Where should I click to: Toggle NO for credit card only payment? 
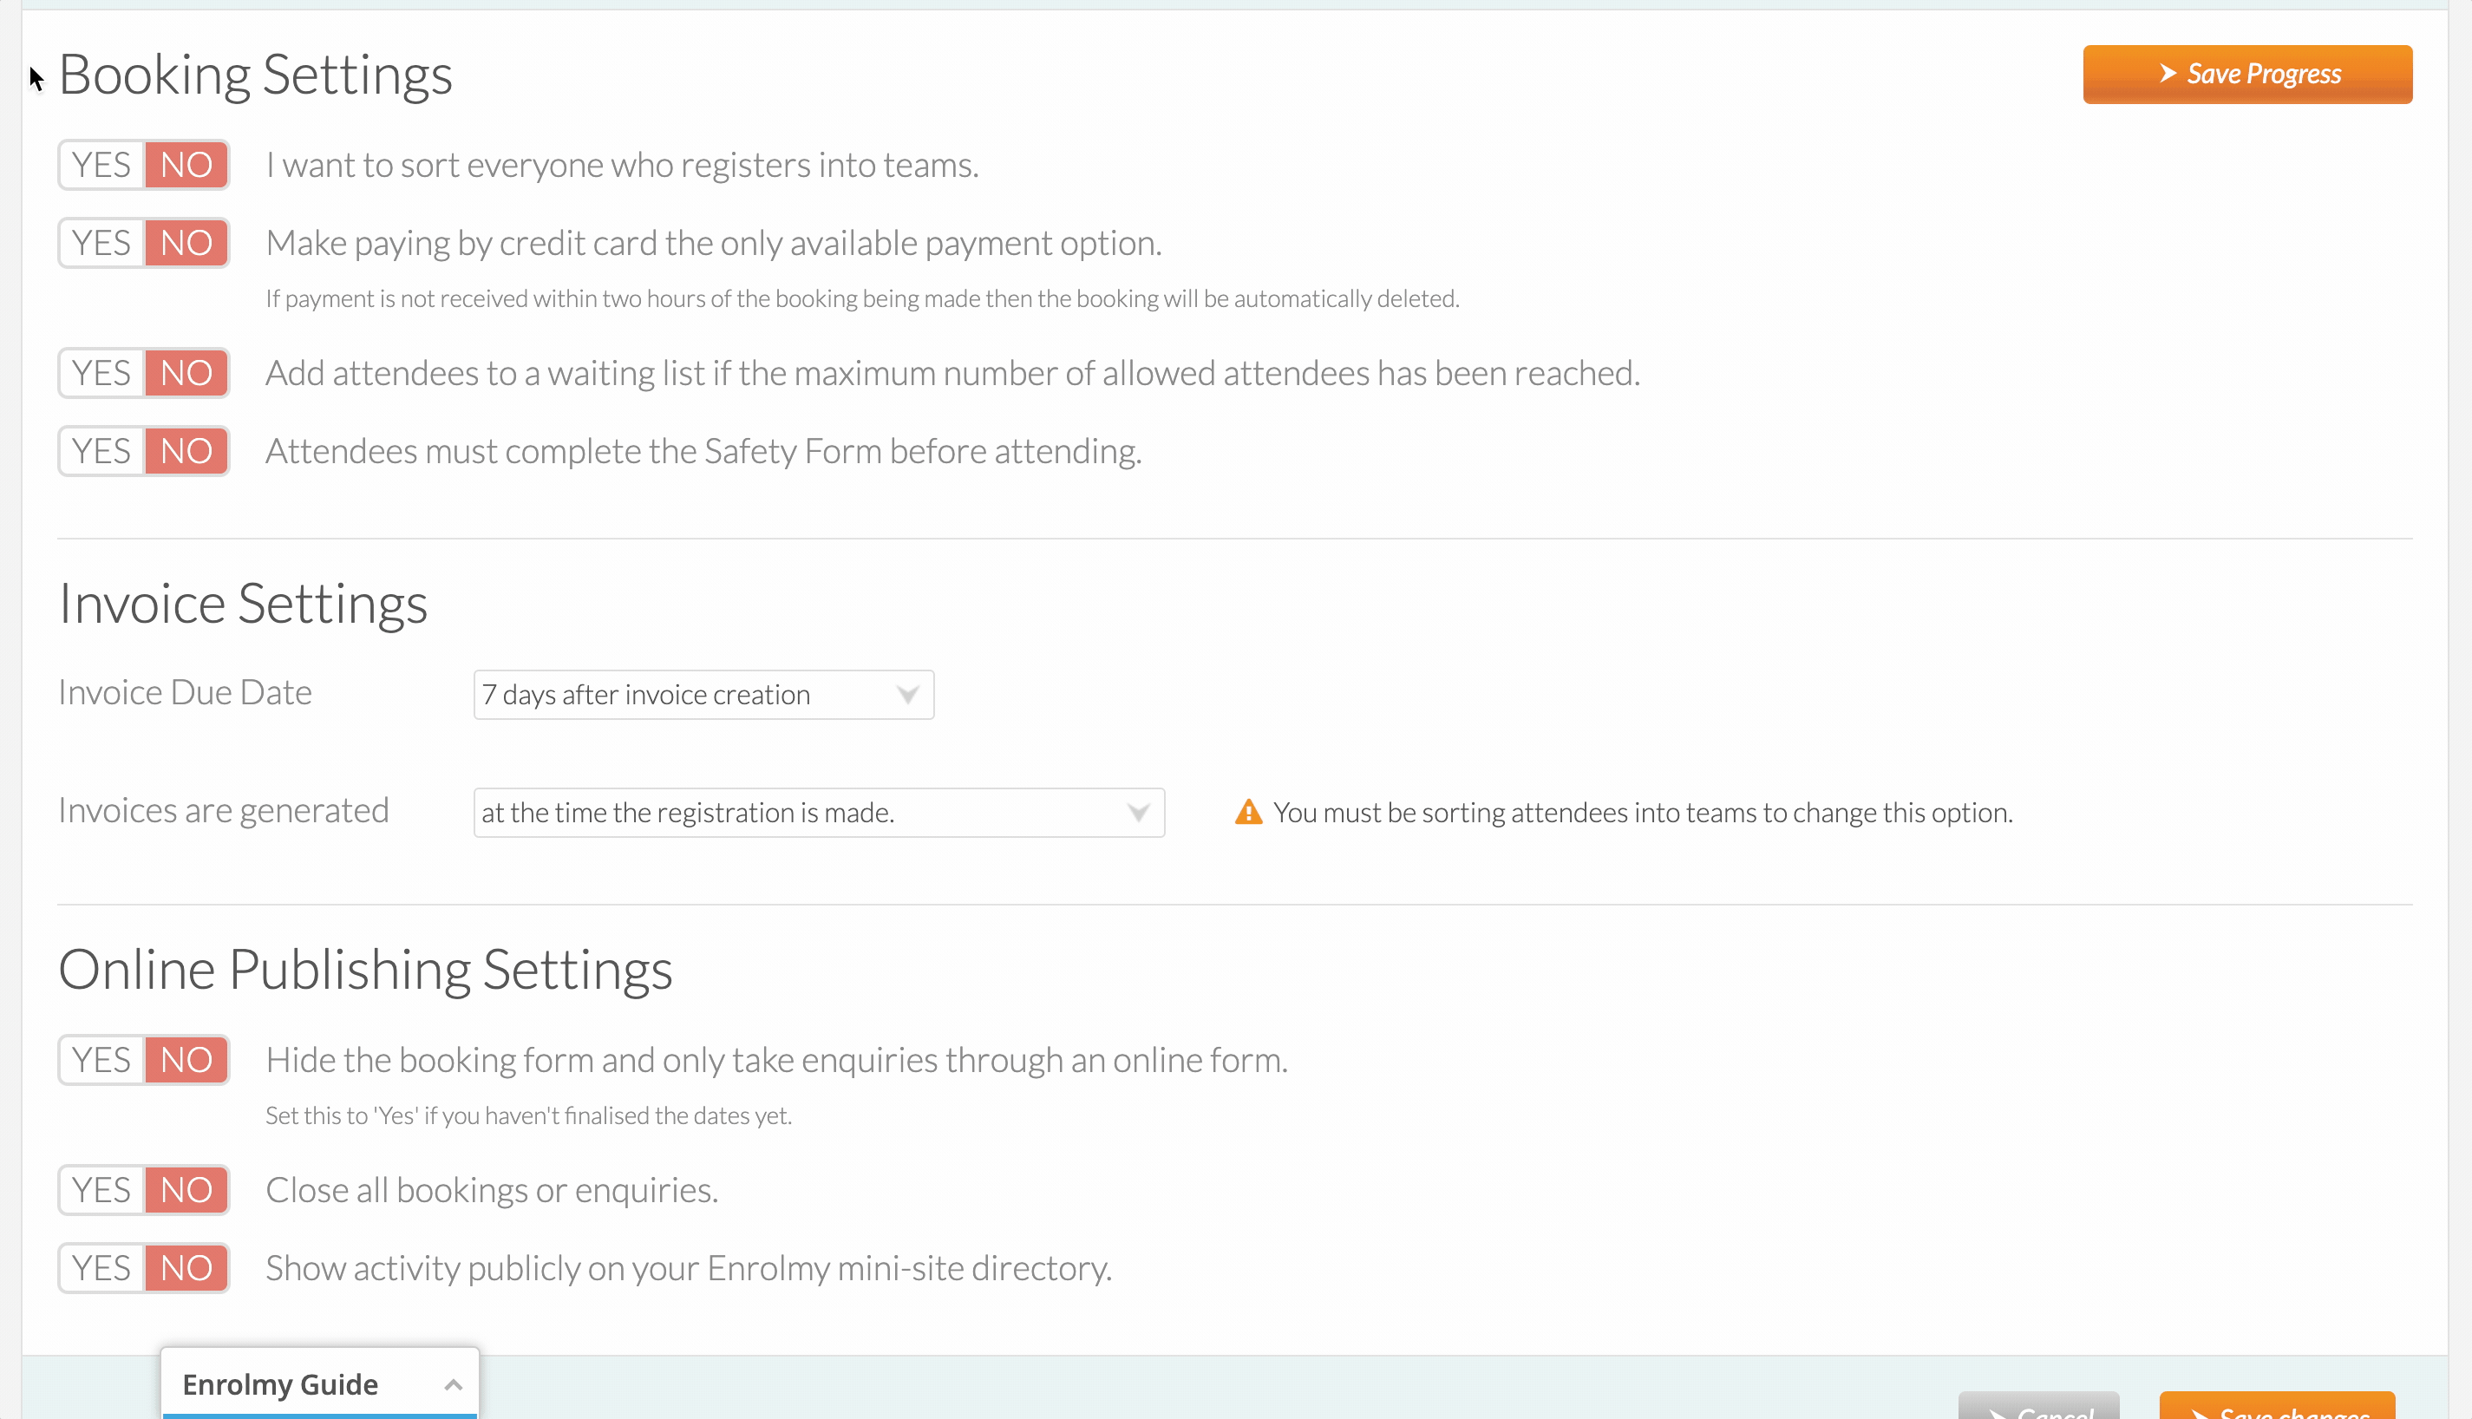click(186, 243)
